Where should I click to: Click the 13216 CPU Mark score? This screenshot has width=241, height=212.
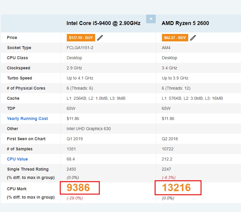(x=176, y=188)
